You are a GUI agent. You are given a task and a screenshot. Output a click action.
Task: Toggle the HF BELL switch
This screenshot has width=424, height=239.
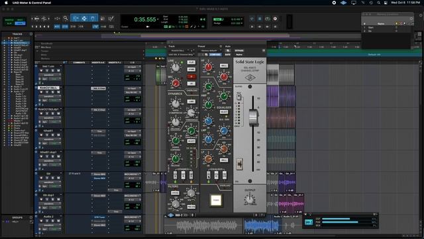pos(224,66)
